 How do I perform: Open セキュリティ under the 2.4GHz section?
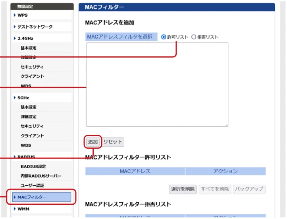pos(32,67)
